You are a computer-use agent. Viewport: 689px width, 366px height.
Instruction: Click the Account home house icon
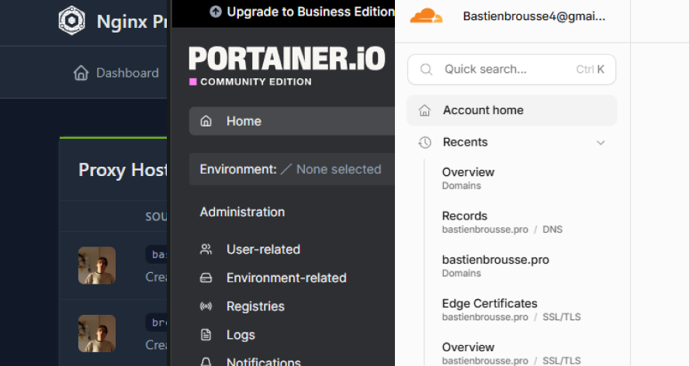[424, 110]
